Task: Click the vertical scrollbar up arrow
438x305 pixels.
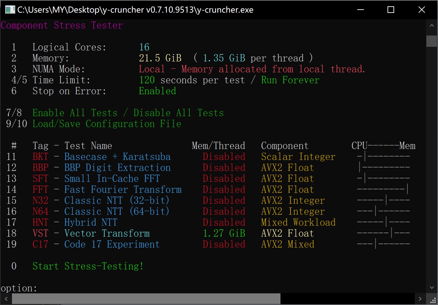Action: coord(432,26)
